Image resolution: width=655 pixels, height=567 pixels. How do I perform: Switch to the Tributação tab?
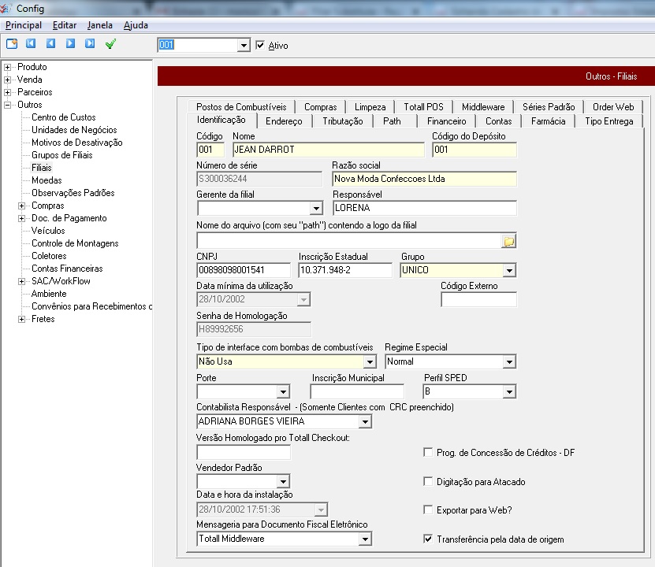(x=343, y=121)
